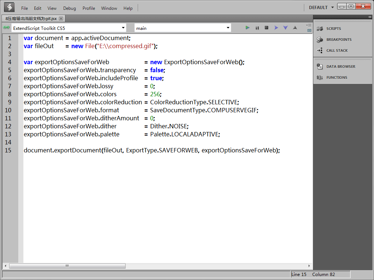Click line number 1 in the gutter

[9, 38]
